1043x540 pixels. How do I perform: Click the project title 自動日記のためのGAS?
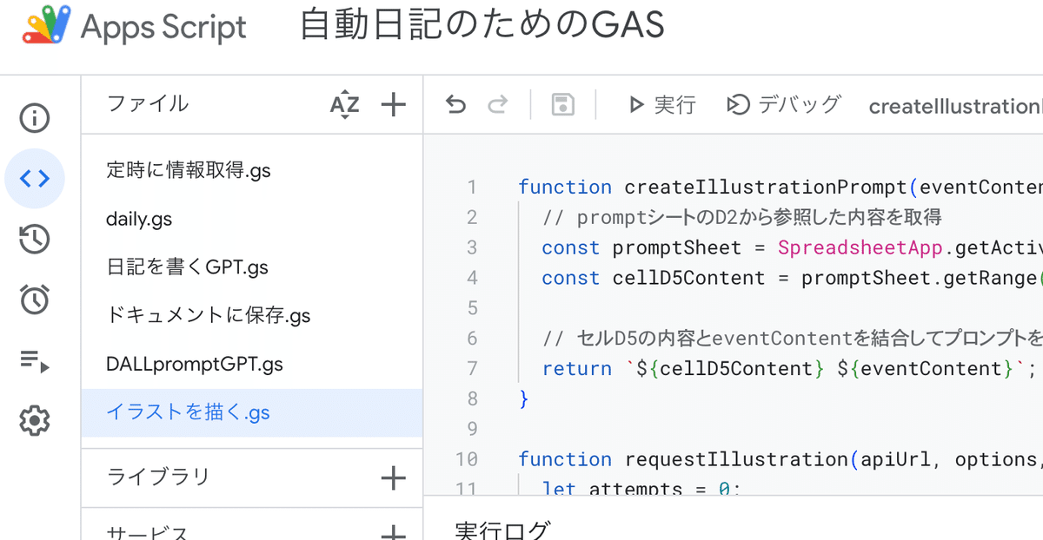tap(482, 26)
